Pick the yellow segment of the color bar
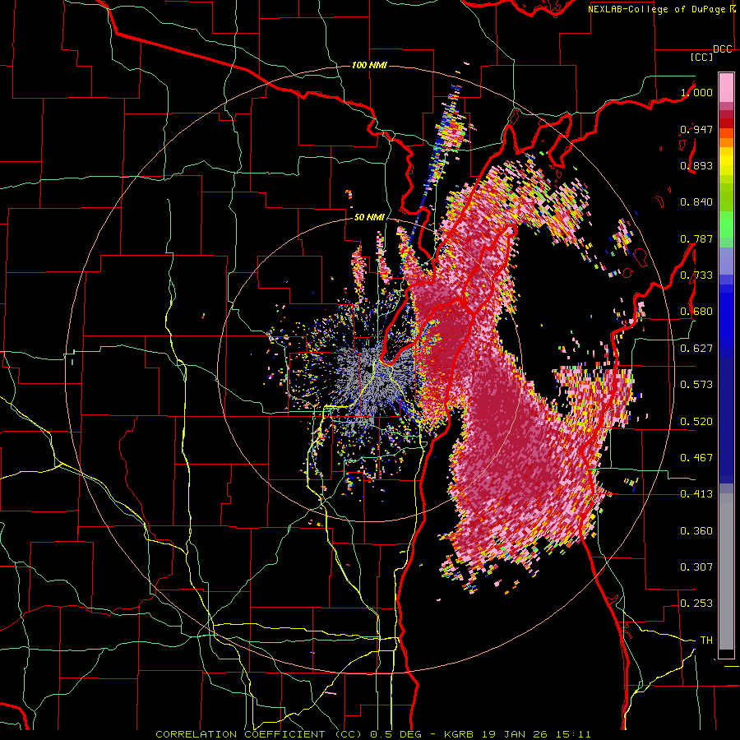 coord(726,162)
